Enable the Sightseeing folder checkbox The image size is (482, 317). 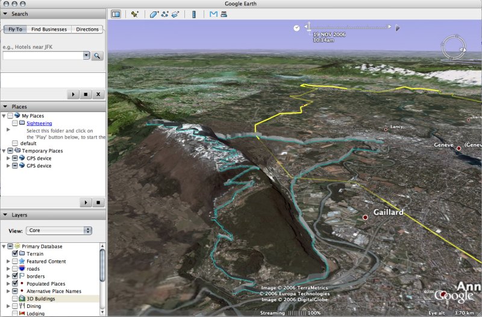point(14,123)
